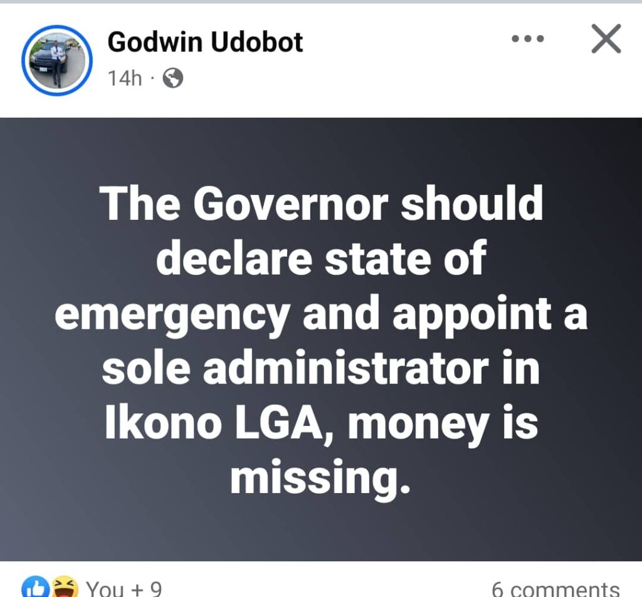This screenshot has height=597, width=642.
Task: View who reacted via 'You + 9'
Action: point(124,589)
